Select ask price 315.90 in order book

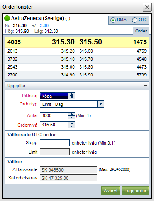click(86, 75)
